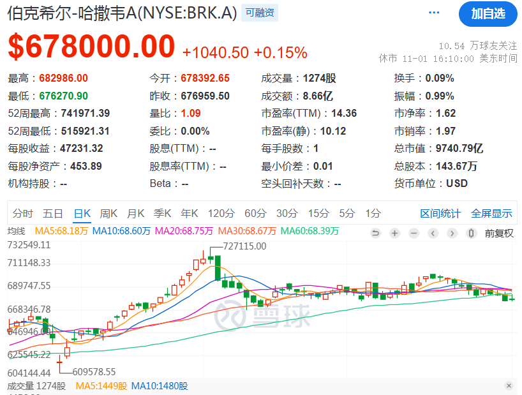
Task: Switch to the 5分 chart tab
Action: click(347, 213)
